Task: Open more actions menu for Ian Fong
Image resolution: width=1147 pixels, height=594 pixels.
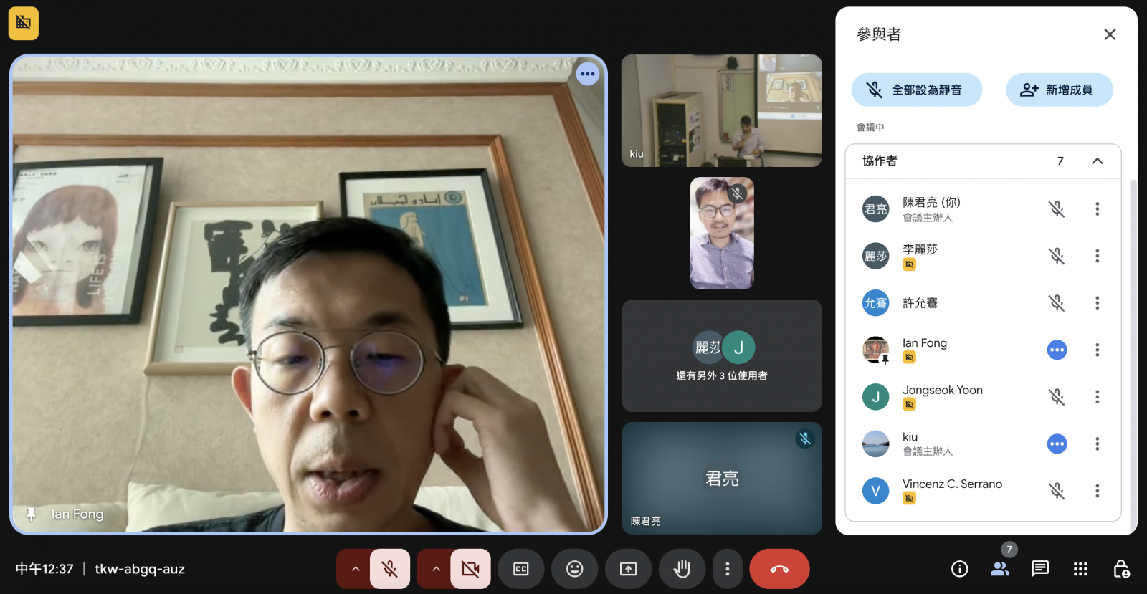Action: 1097,350
